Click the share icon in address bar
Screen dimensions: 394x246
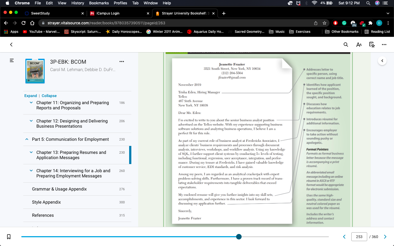click(x=316, y=23)
